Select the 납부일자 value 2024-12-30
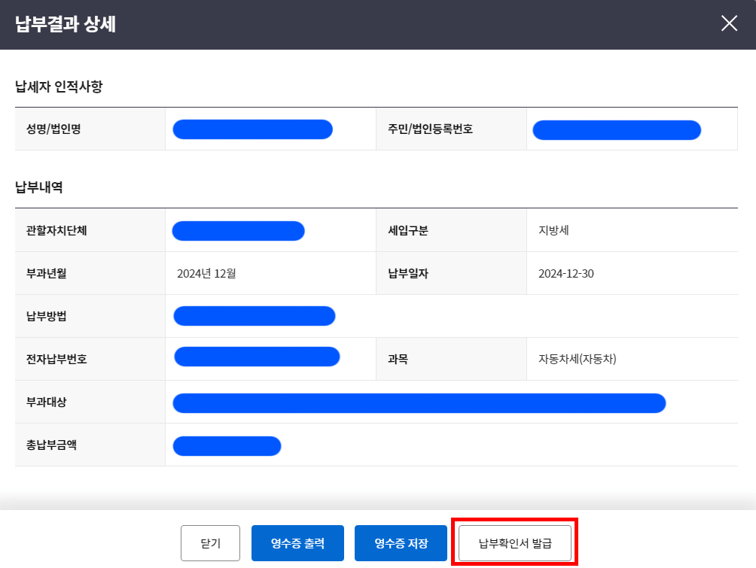Screen dimensions: 756x568 [x=565, y=272]
